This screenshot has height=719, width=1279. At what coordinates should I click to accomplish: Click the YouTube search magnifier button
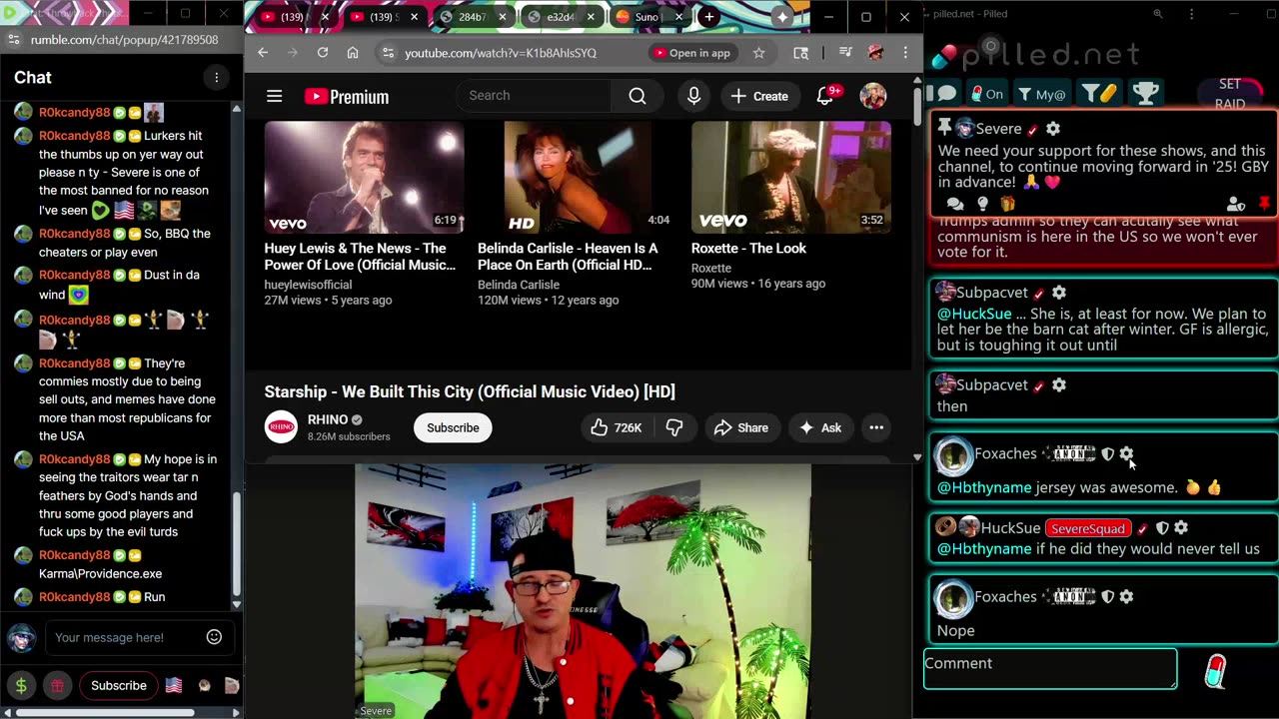(638, 96)
